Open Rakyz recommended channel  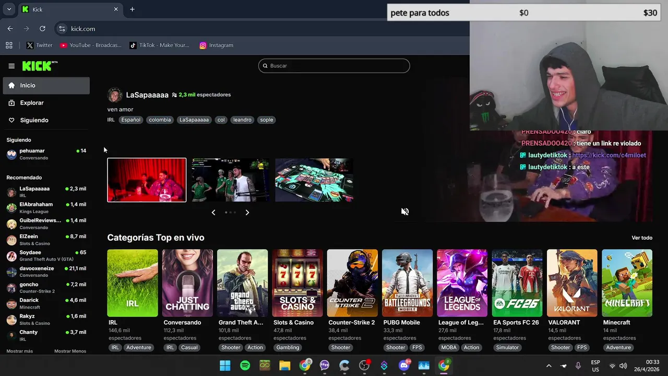pyautogui.click(x=46, y=319)
